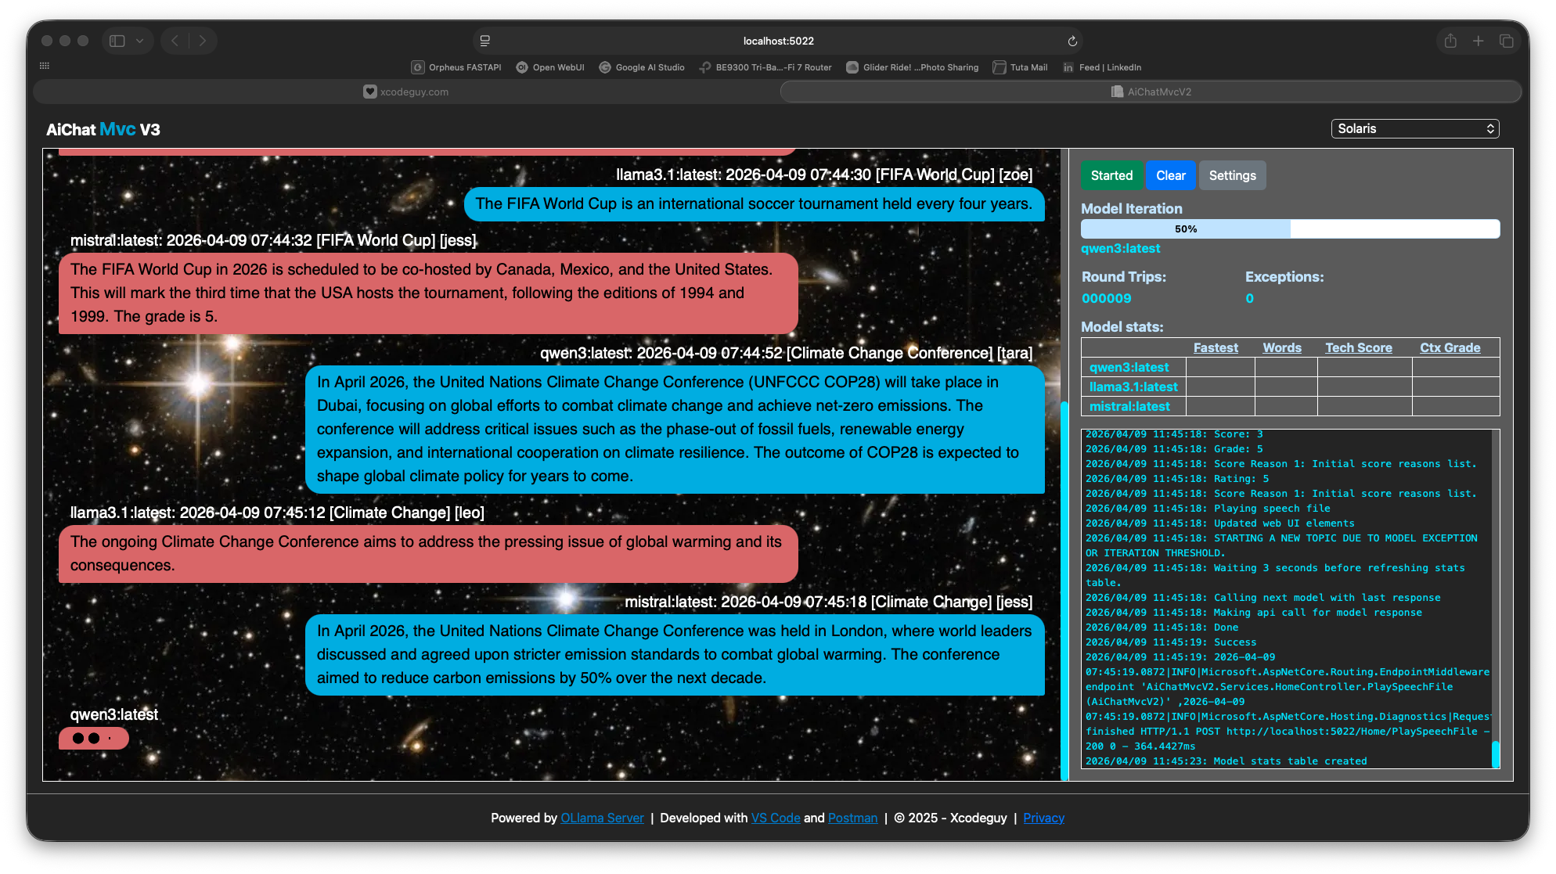Click the localhost:5022 address field
The image size is (1556, 874).
tap(778, 41)
